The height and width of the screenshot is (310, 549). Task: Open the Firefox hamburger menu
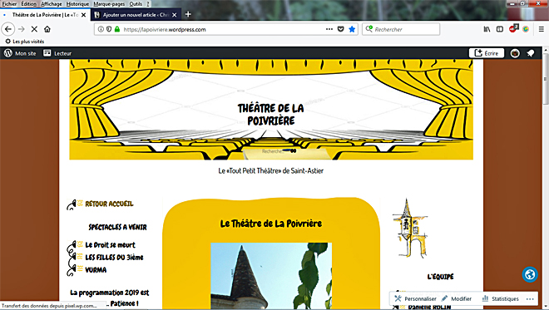click(541, 29)
